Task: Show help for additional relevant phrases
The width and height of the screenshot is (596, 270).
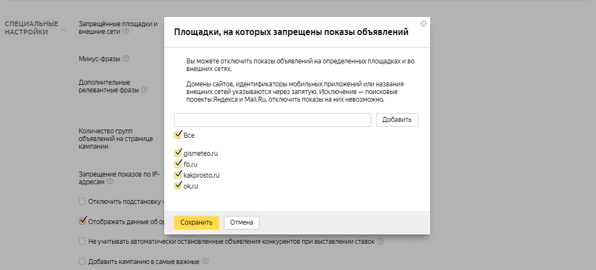Action: click(144, 90)
